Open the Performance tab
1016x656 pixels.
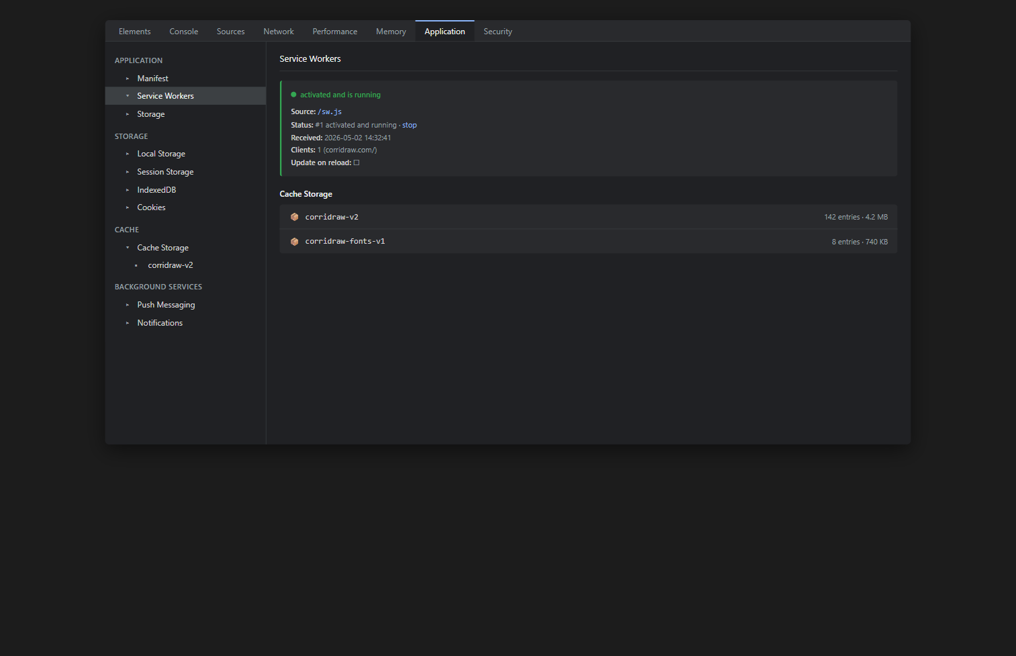click(334, 32)
